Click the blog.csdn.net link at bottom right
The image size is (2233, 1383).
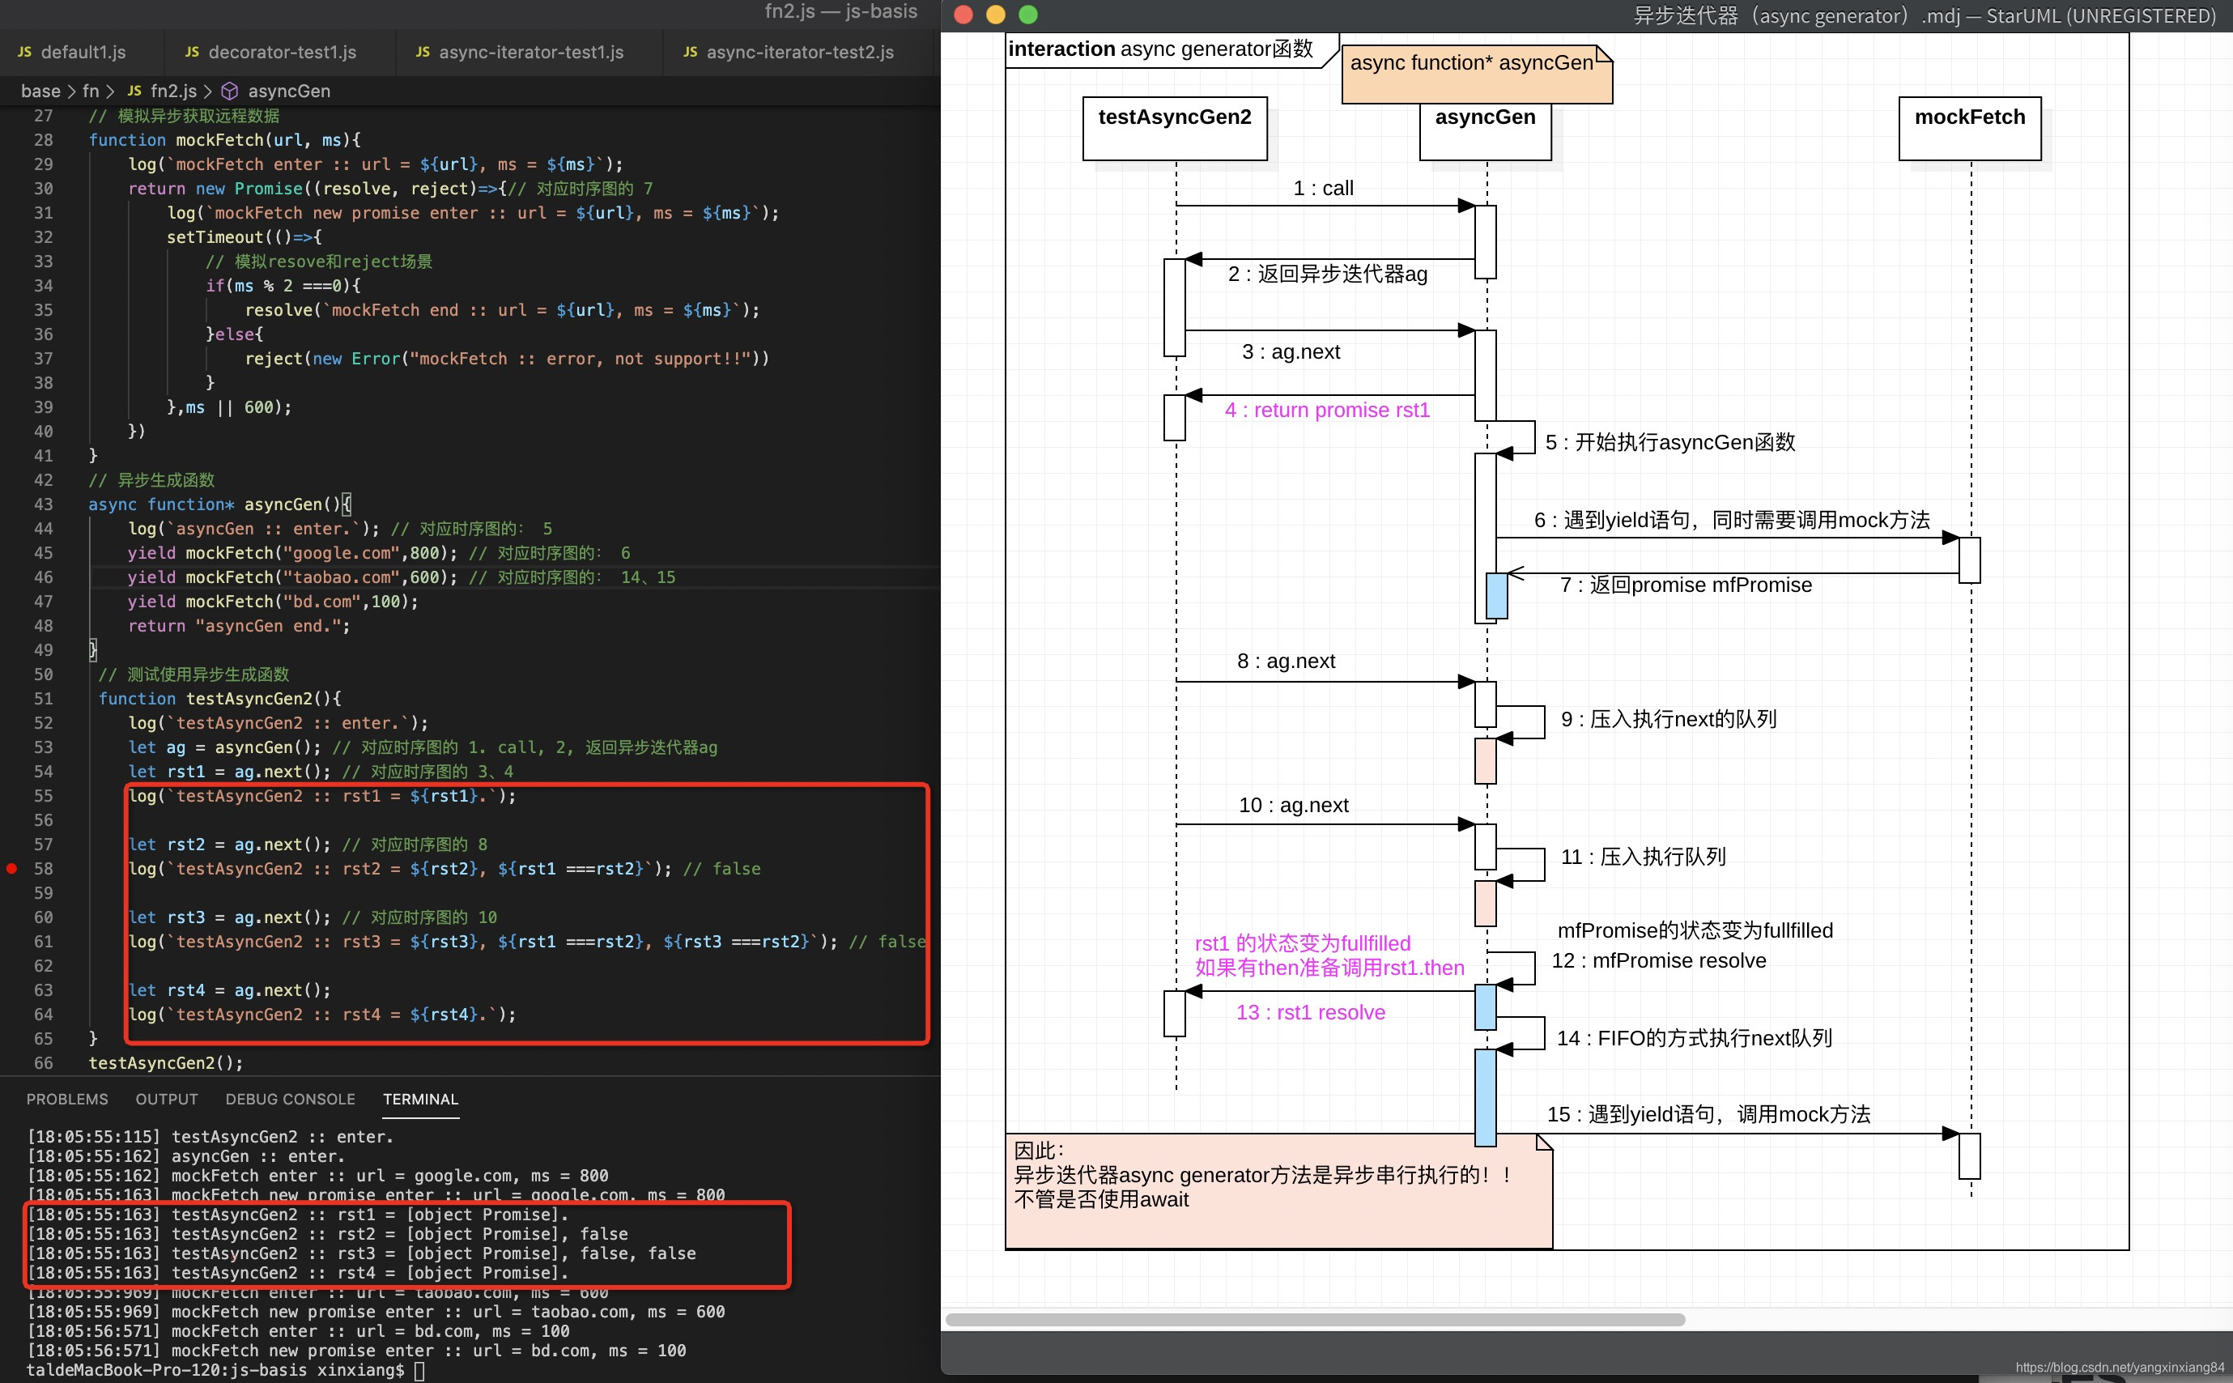(2119, 1368)
